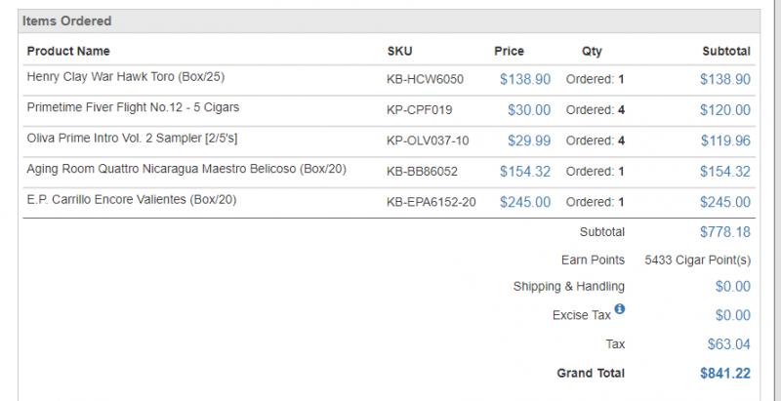Viewport: 781px width, 401px height.
Task: Click the $138.90 price of Henry Clay
Action: (525, 79)
